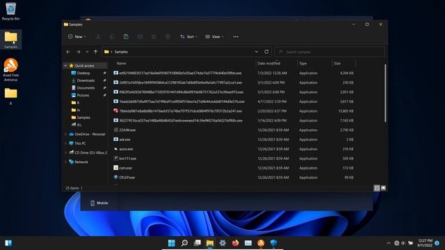Viewport: 445px width, 250px height.
Task: Open Windows Security shield on taskbar
Action: [273, 243]
